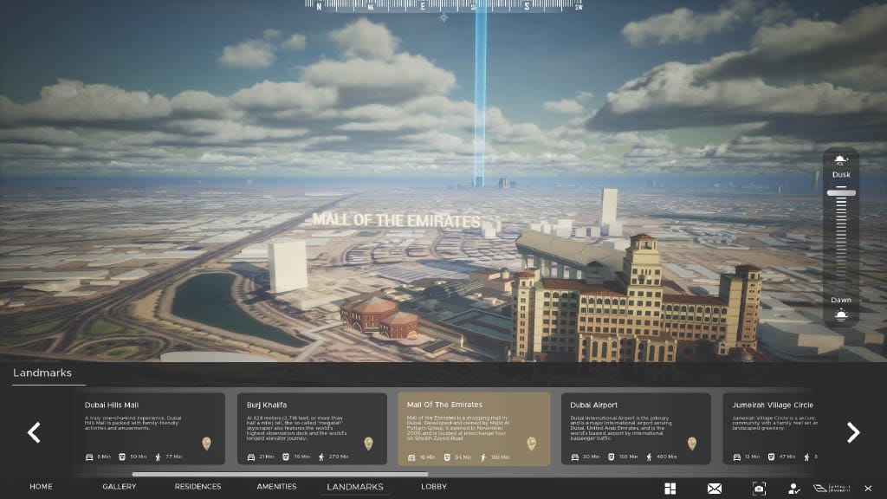This screenshot has height=499, width=887.
Task: Click the Dusk sunset icon
Action: click(x=840, y=160)
